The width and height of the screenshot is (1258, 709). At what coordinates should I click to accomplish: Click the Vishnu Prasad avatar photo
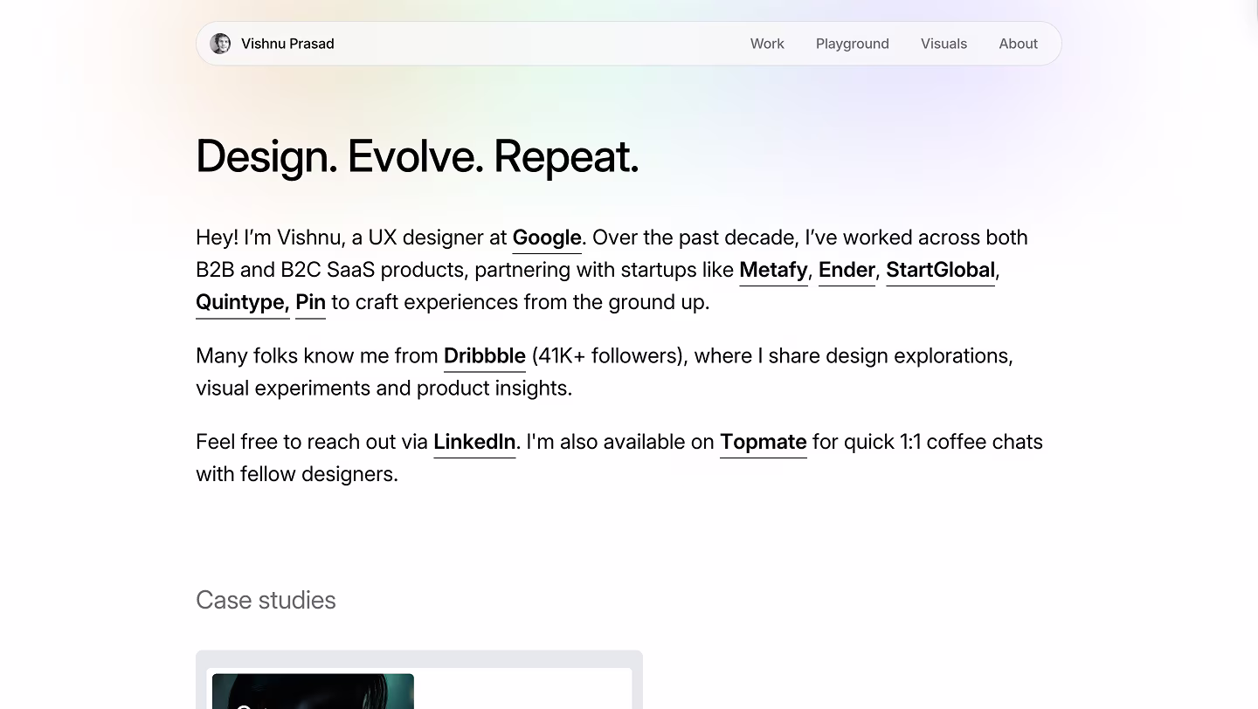point(220,44)
